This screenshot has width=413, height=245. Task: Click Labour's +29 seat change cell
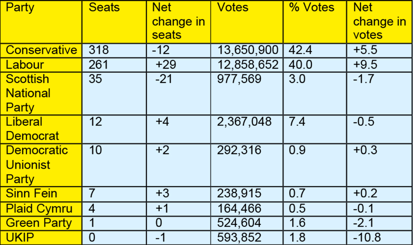click(179, 65)
